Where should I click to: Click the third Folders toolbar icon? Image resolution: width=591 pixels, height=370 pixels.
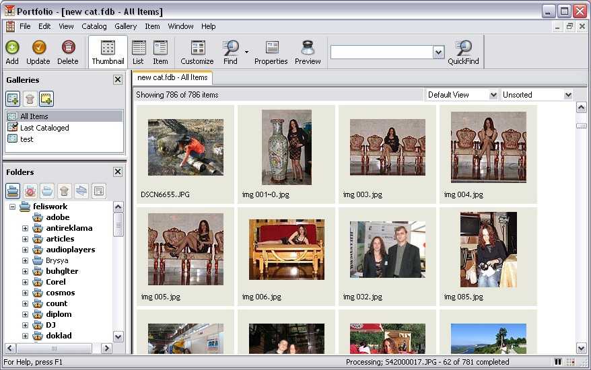(x=47, y=191)
